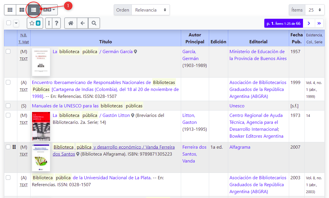Select the table list view icon
Viewport: 329px width, 198px height.
(x=34, y=10)
